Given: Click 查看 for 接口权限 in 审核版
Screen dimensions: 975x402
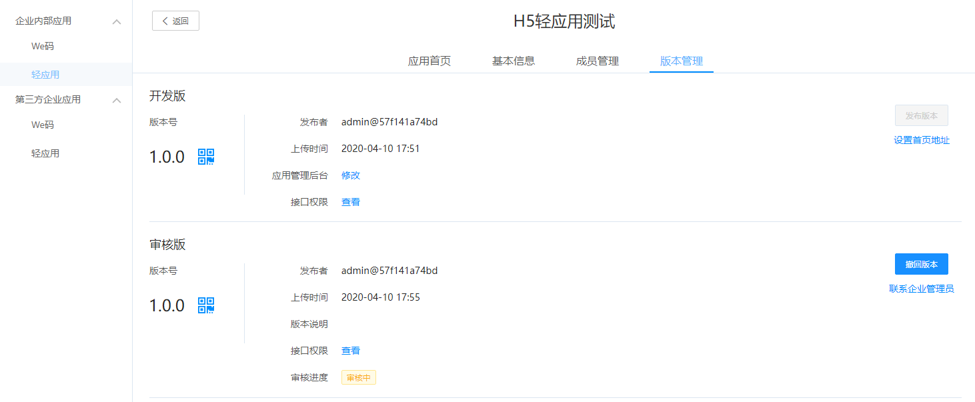Looking at the screenshot, I should pyautogui.click(x=351, y=351).
